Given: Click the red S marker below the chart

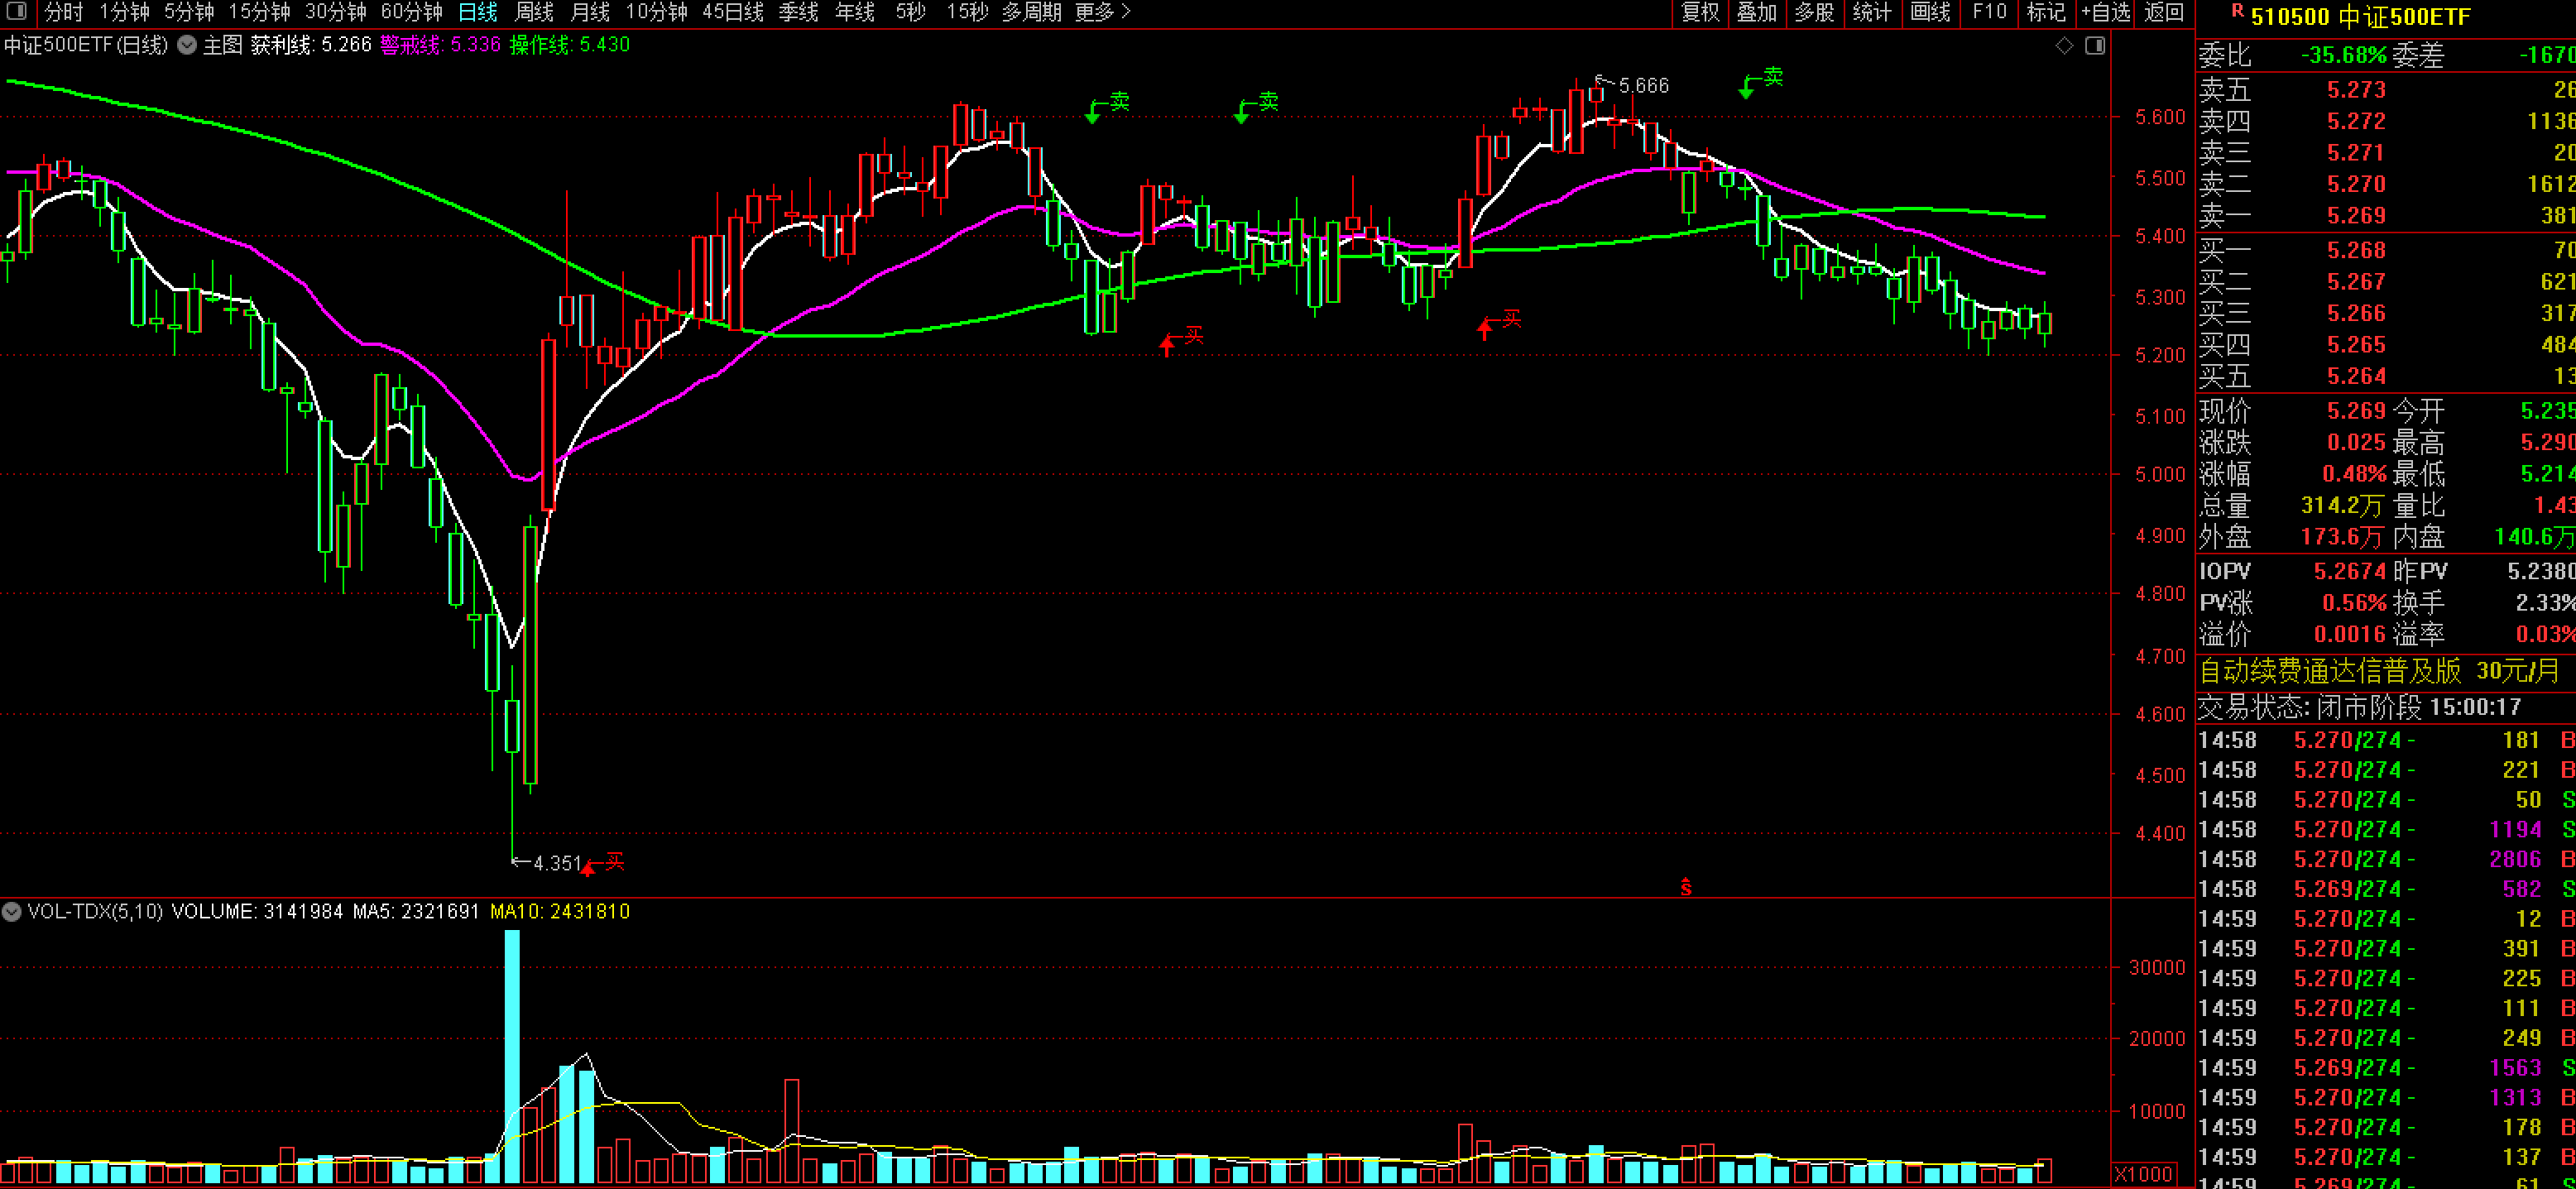Looking at the screenshot, I should click(x=1686, y=886).
